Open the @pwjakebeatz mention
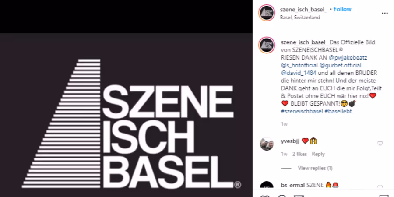Screen dimensions: 394x197 (x=348, y=58)
